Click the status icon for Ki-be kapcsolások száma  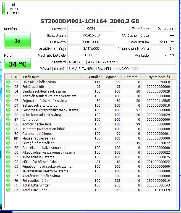8,115
